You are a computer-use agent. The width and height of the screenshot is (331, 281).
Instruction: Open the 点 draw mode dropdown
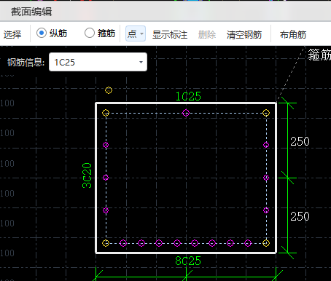click(x=136, y=33)
